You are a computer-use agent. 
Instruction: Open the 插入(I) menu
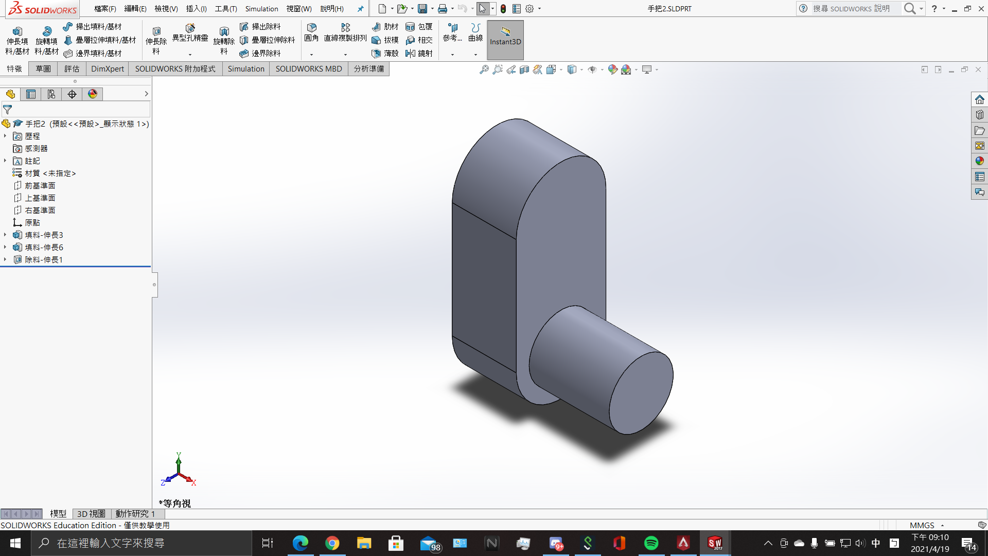tap(196, 9)
